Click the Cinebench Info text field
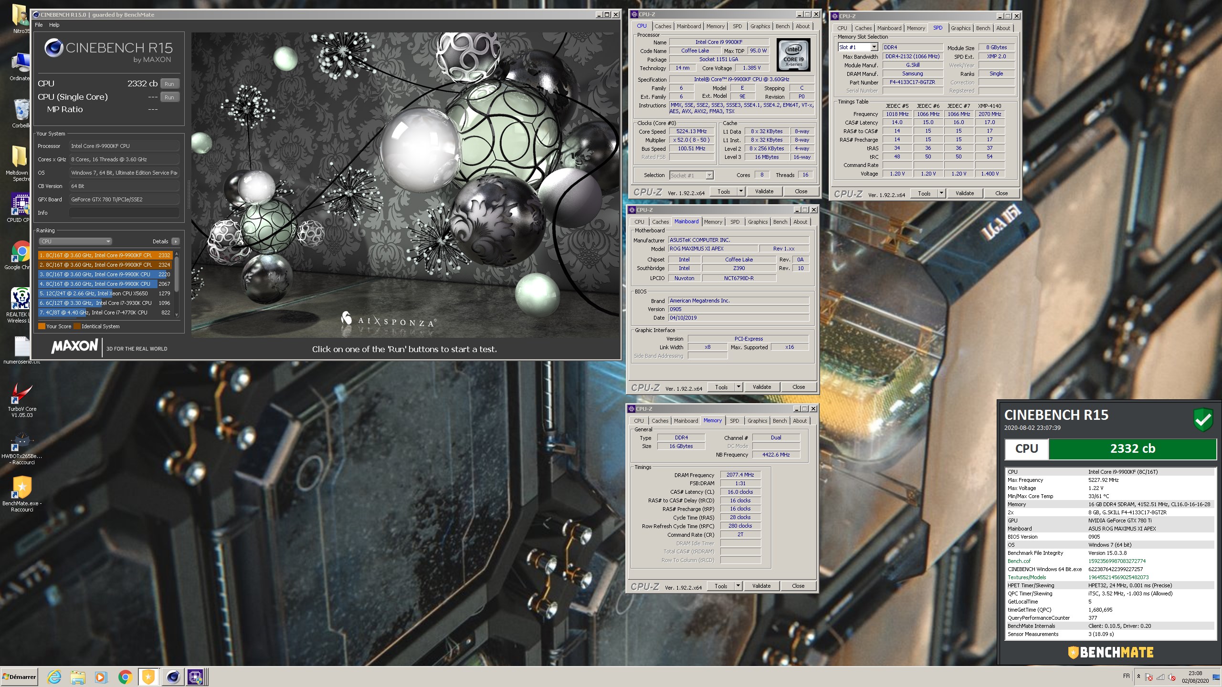 pyautogui.click(x=124, y=213)
